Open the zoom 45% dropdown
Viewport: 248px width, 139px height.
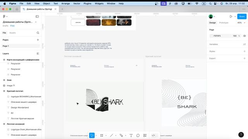(x=241, y=23)
